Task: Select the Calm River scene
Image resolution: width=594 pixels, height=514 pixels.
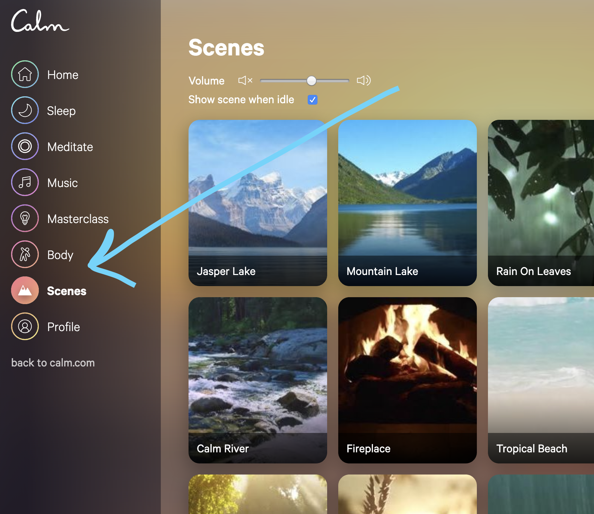Action: pyautogui.click(x=258, y=380)
